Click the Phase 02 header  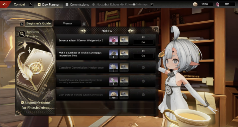pos(107,31)
